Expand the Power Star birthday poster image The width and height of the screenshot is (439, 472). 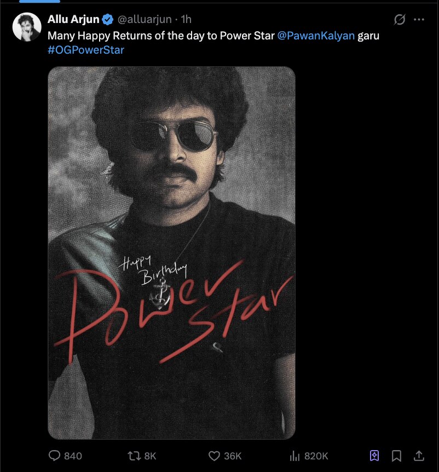click(171, 253)
